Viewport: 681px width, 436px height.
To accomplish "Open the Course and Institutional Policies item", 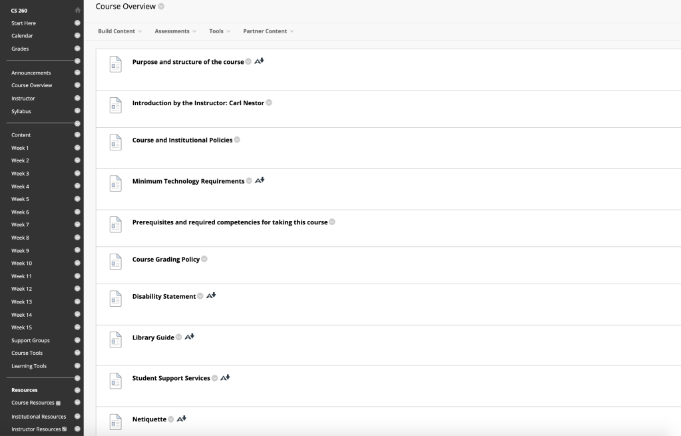I will point(182,140).
